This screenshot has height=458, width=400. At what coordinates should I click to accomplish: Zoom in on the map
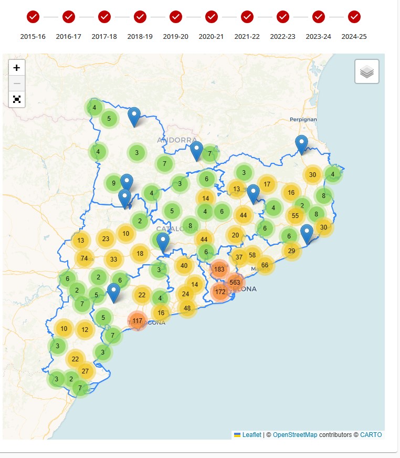pyautogui.click(x=17, y=68)
